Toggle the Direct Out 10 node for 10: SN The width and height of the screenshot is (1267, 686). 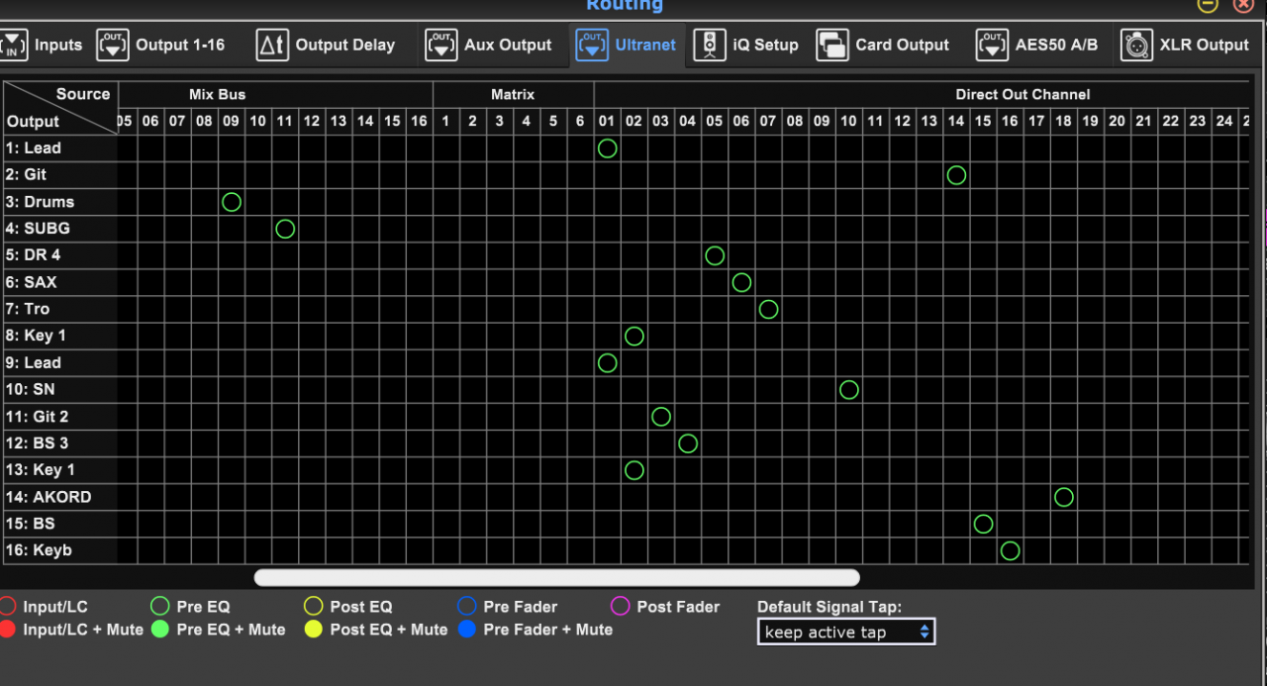848,390
